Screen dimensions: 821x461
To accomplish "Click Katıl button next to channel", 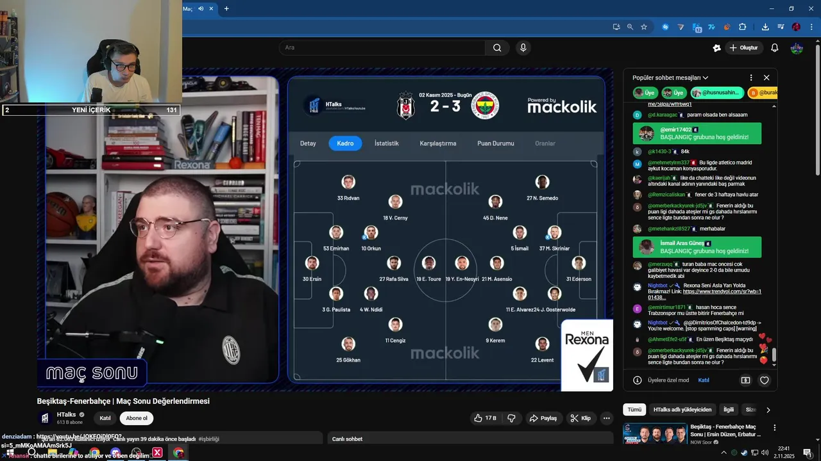I will [x=105, y=418].
